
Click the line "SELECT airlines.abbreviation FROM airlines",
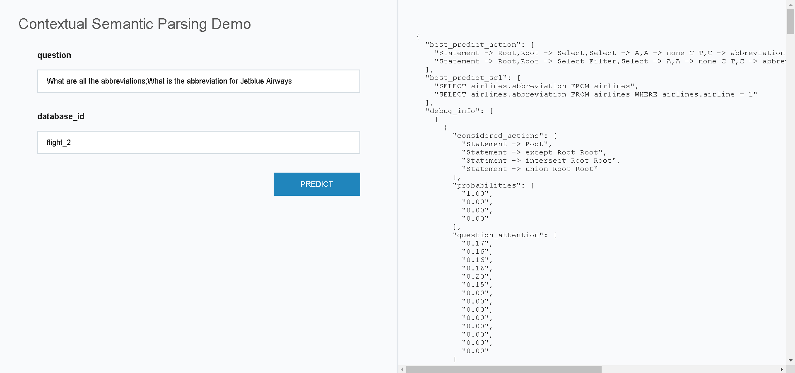tap(536, 86)
